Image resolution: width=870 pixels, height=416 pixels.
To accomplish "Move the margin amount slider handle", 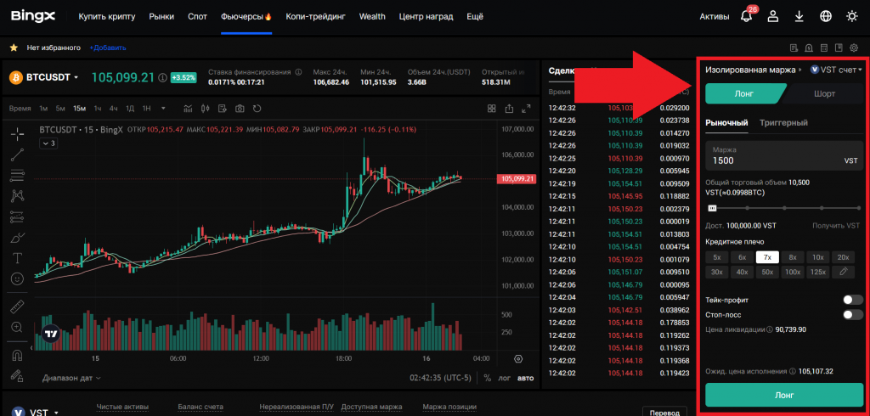I will [713, 208].
